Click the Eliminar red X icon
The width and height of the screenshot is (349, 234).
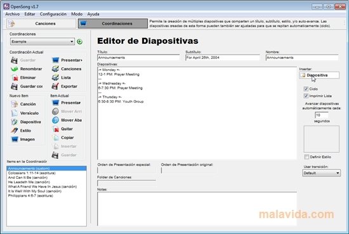[x=15, y=77]
